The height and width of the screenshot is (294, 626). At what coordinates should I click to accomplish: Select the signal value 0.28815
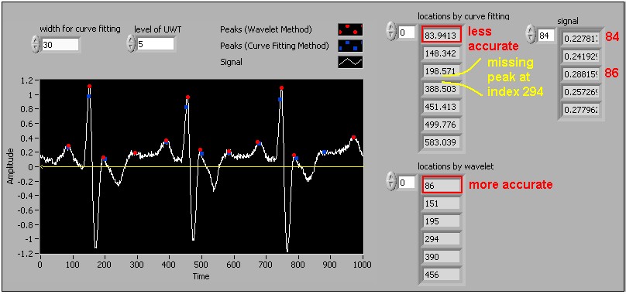(580, 74)
